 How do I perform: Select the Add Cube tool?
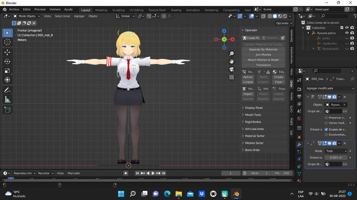click(x=7, y=110)
